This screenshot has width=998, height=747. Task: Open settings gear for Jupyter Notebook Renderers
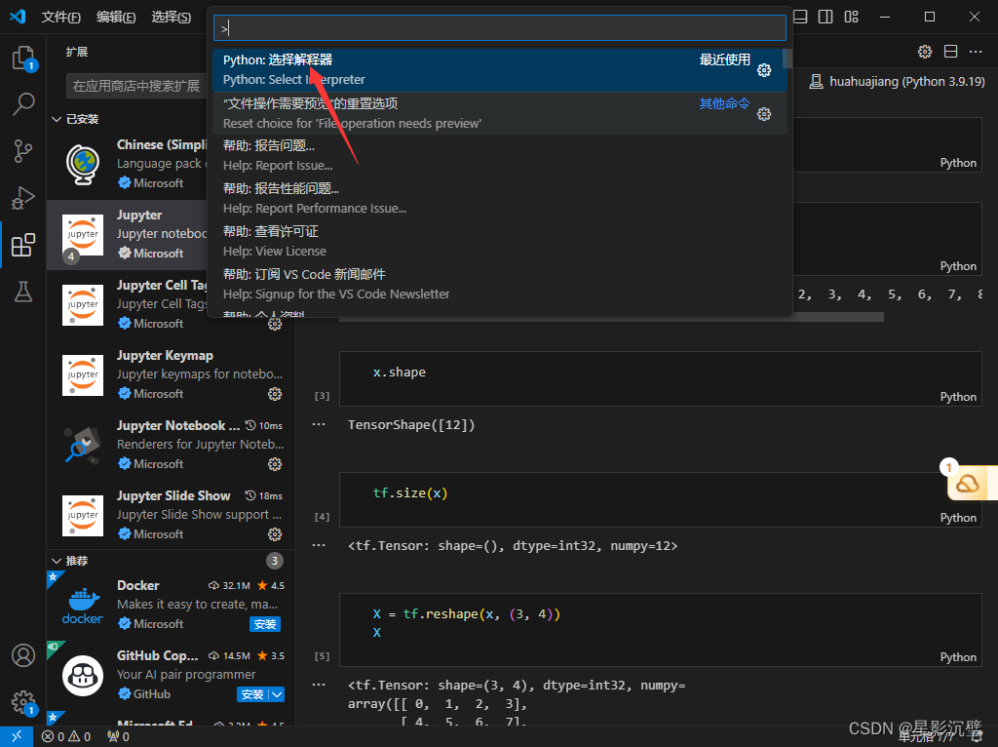pos(275,464)
